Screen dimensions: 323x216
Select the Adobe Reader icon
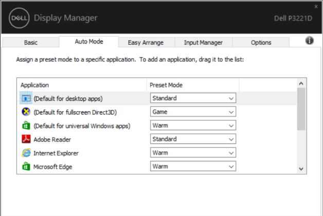(x=26, y=139)
